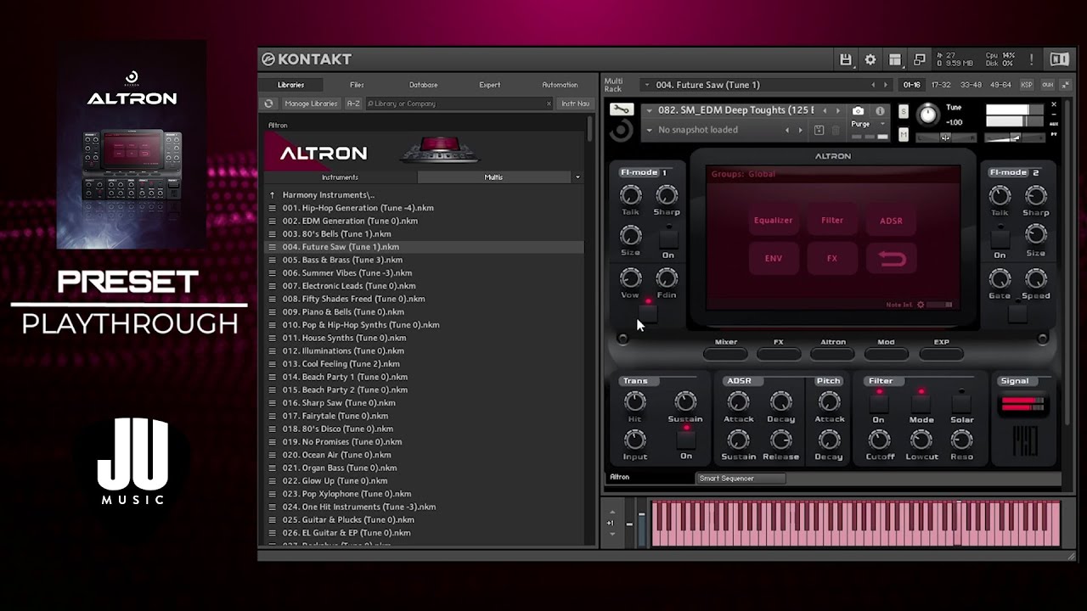The width and height of the screenshot is (1087, 611).
Task: Click the exclamation warning icon
Action: (x=1031, y=59)
